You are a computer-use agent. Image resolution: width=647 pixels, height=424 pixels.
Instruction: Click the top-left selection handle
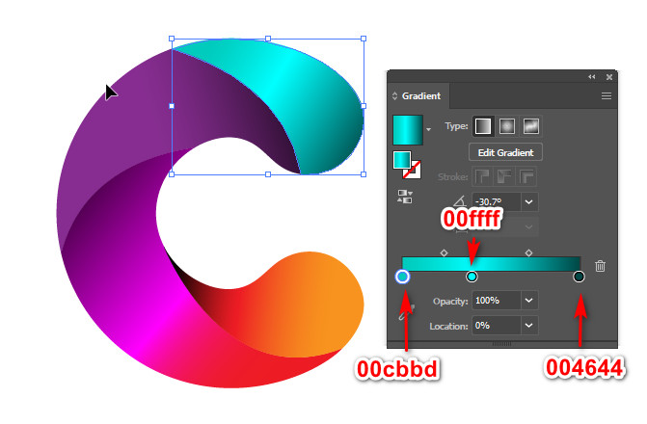pyautogui.click(x=172, y=39)
